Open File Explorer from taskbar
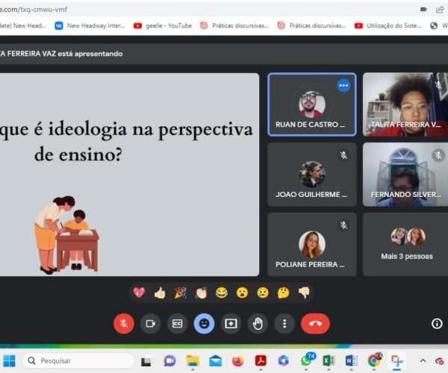This screenshot has width=448, height=373. tap(193, 361)
